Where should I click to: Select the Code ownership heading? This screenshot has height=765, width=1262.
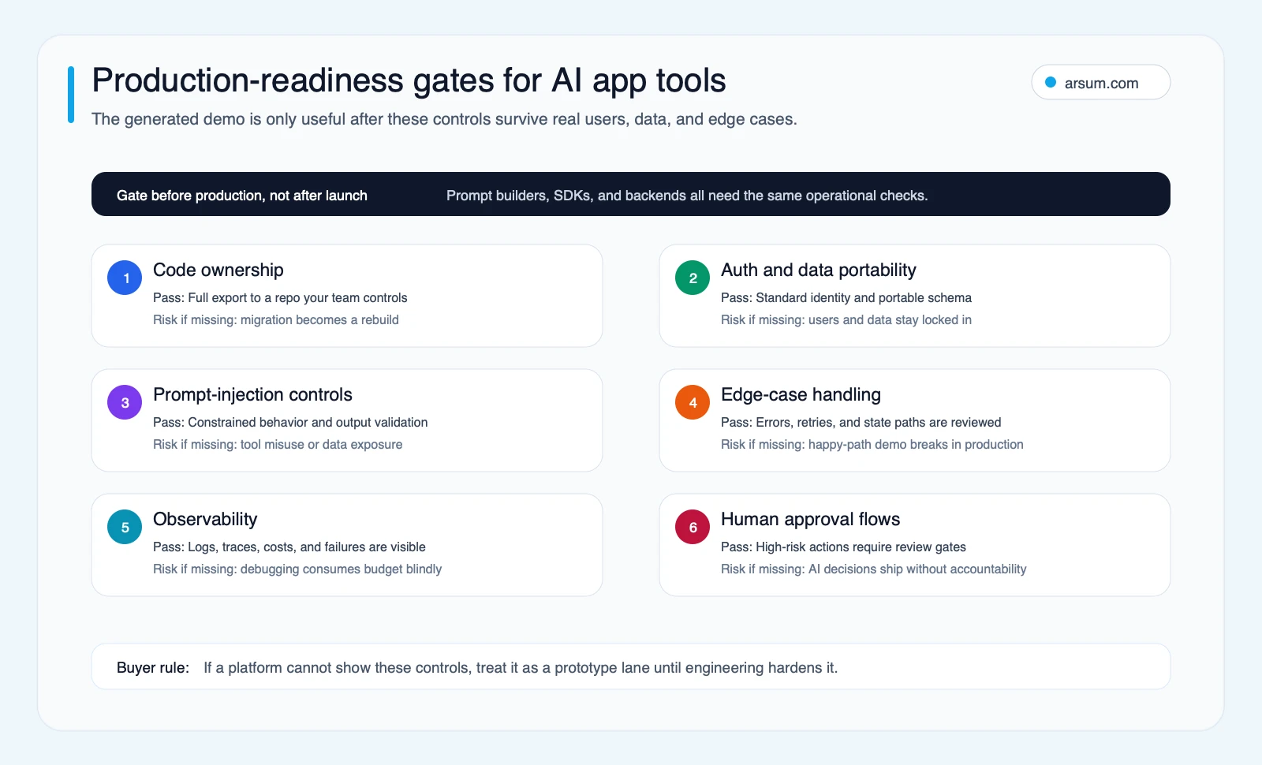coord(218,270)
